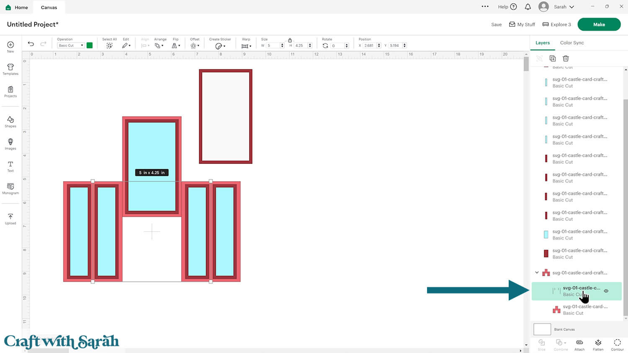Click the Upload icon

click(10, 219)
